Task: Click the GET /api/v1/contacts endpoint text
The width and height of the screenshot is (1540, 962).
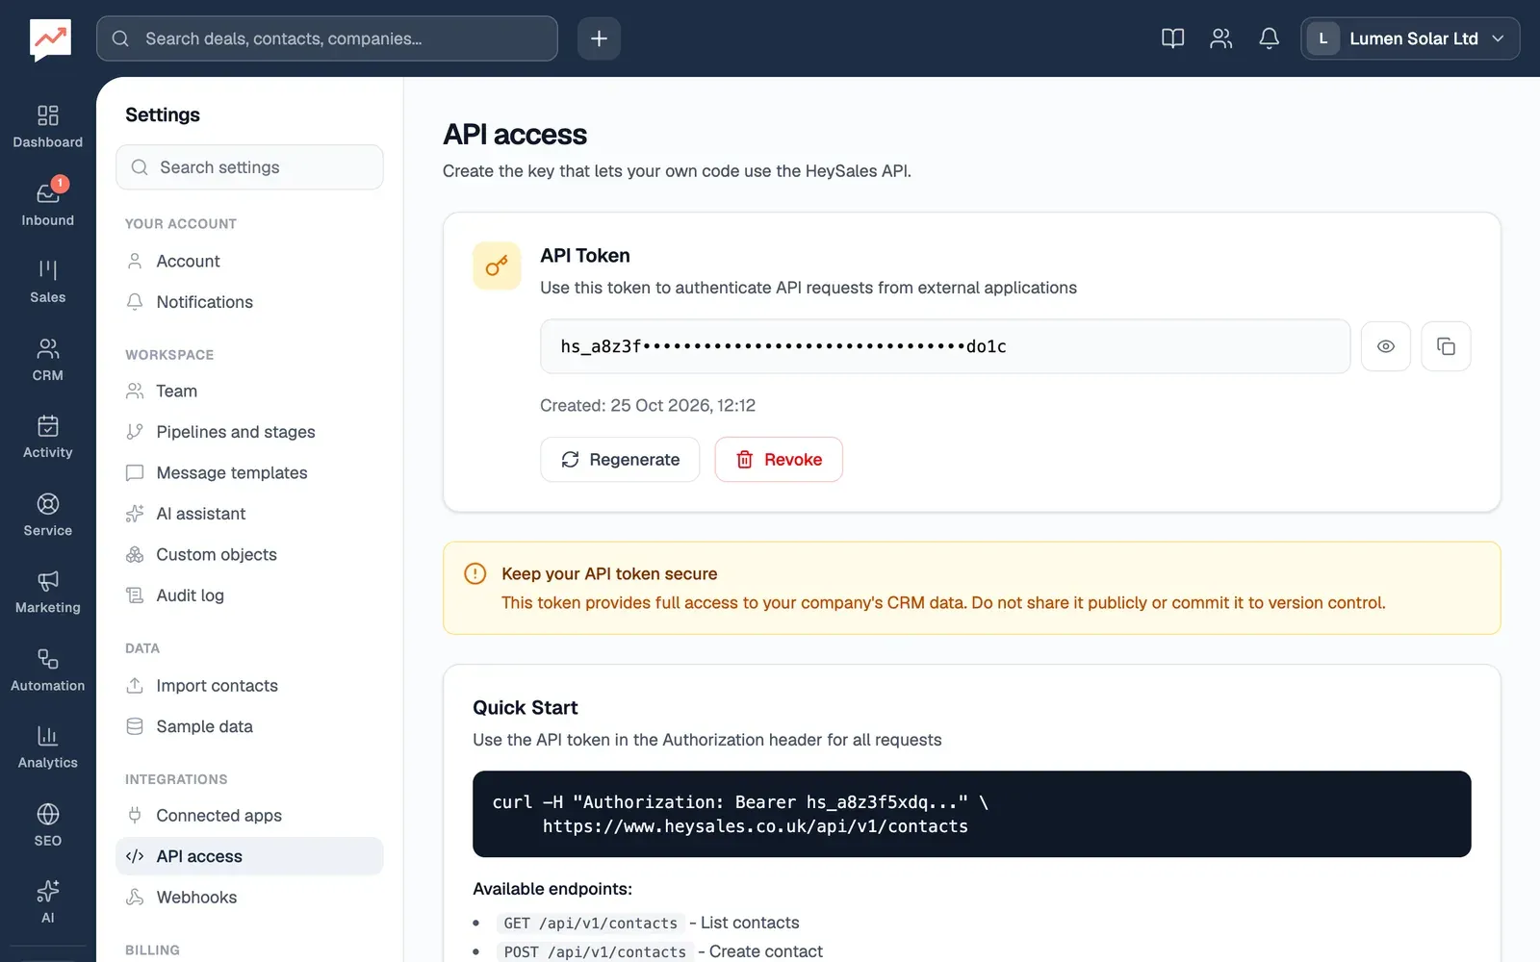Action: click(590, 924)
